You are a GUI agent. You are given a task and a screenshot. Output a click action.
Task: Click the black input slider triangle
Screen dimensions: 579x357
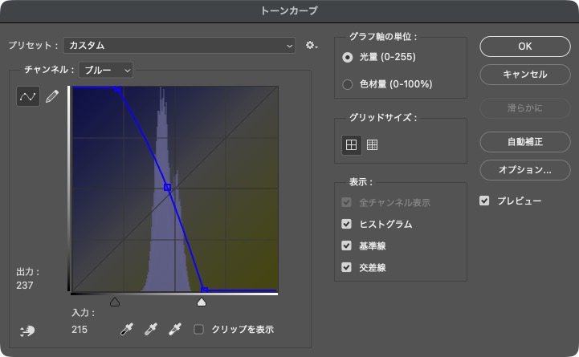pyautogui.click(x=115, y=302)
